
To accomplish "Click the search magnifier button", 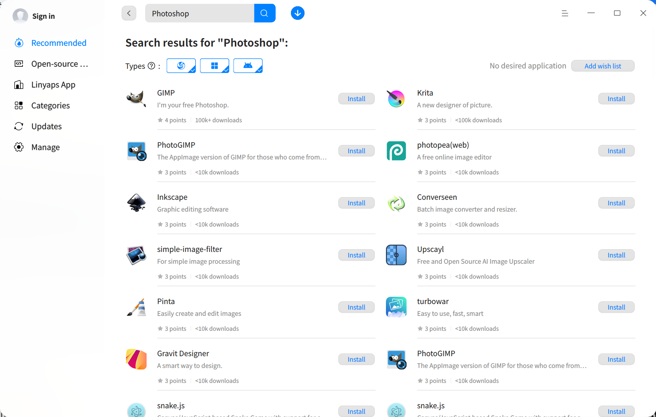I will click(264, 13).
